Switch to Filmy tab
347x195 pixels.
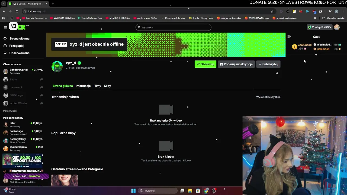97,86
